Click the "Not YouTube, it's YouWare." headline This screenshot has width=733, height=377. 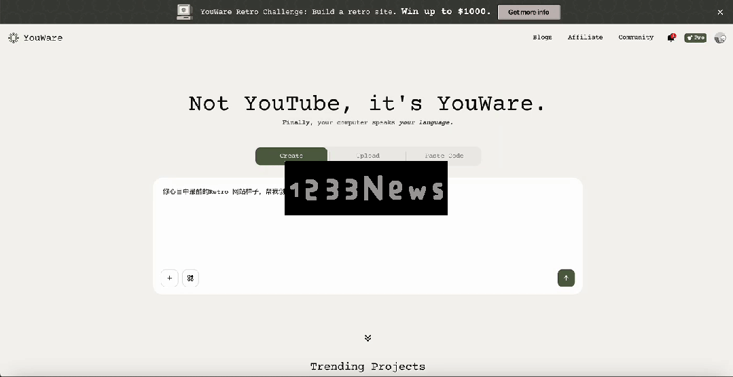(x=367, y=104)
